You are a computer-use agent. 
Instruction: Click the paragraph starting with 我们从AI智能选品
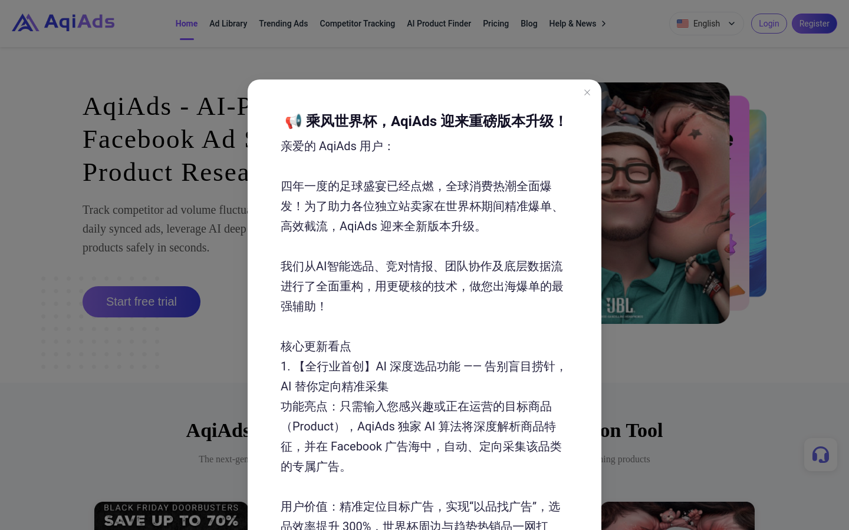coord(422,286)
